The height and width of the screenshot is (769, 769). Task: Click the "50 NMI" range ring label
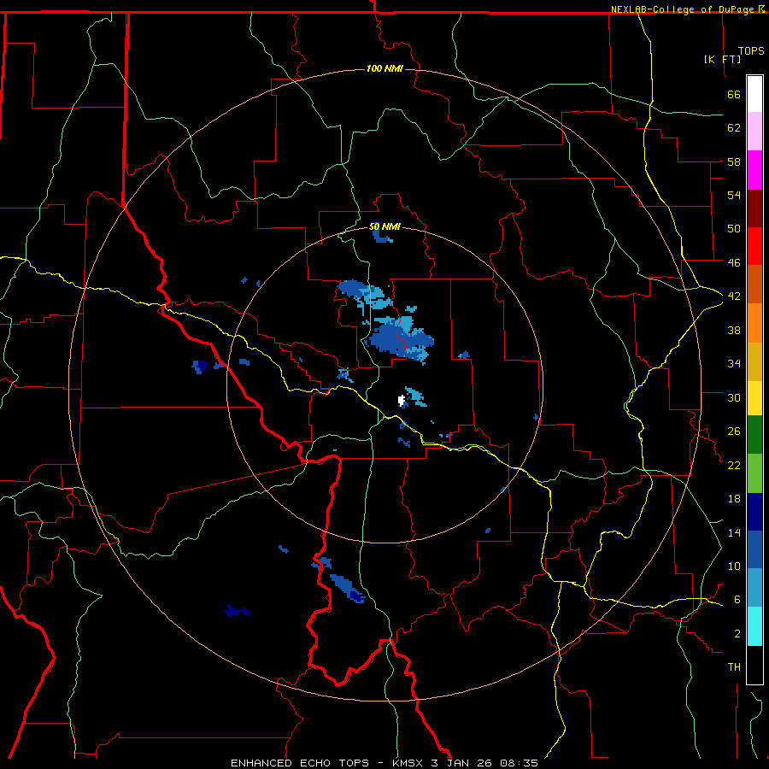384,226
